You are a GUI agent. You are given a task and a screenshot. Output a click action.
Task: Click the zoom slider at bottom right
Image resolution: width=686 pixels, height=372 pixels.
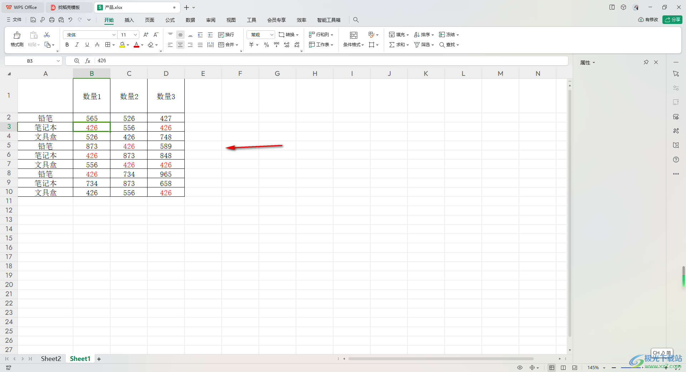640,368
